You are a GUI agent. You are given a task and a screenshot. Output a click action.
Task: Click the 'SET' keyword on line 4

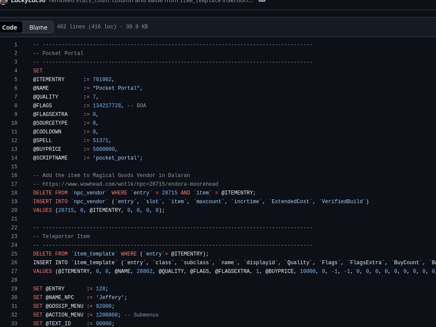click(38, 71)
